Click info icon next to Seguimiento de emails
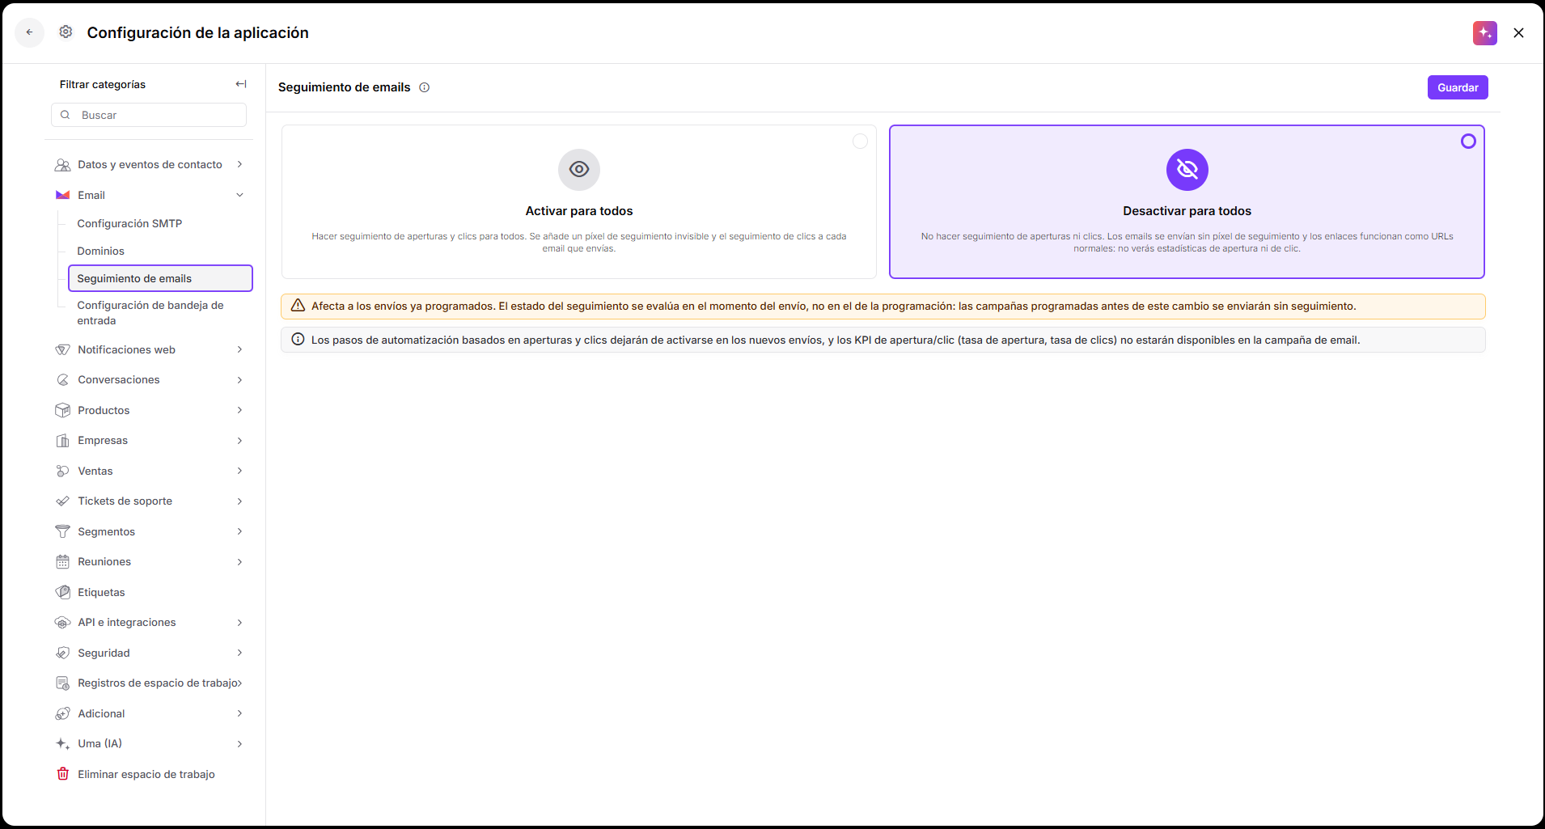This screenshot has height=829, width=1545. pyautogui.click(x=424, y=87)
